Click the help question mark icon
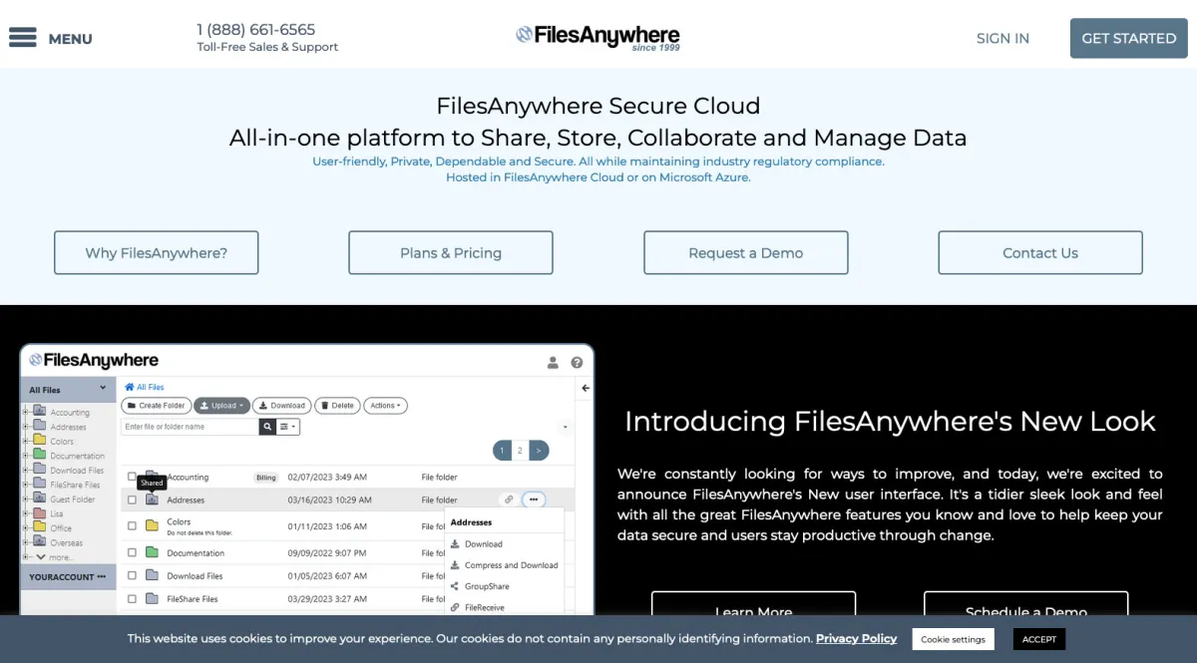The height and width of the screenshot is (663, 1197). [577, 363]
